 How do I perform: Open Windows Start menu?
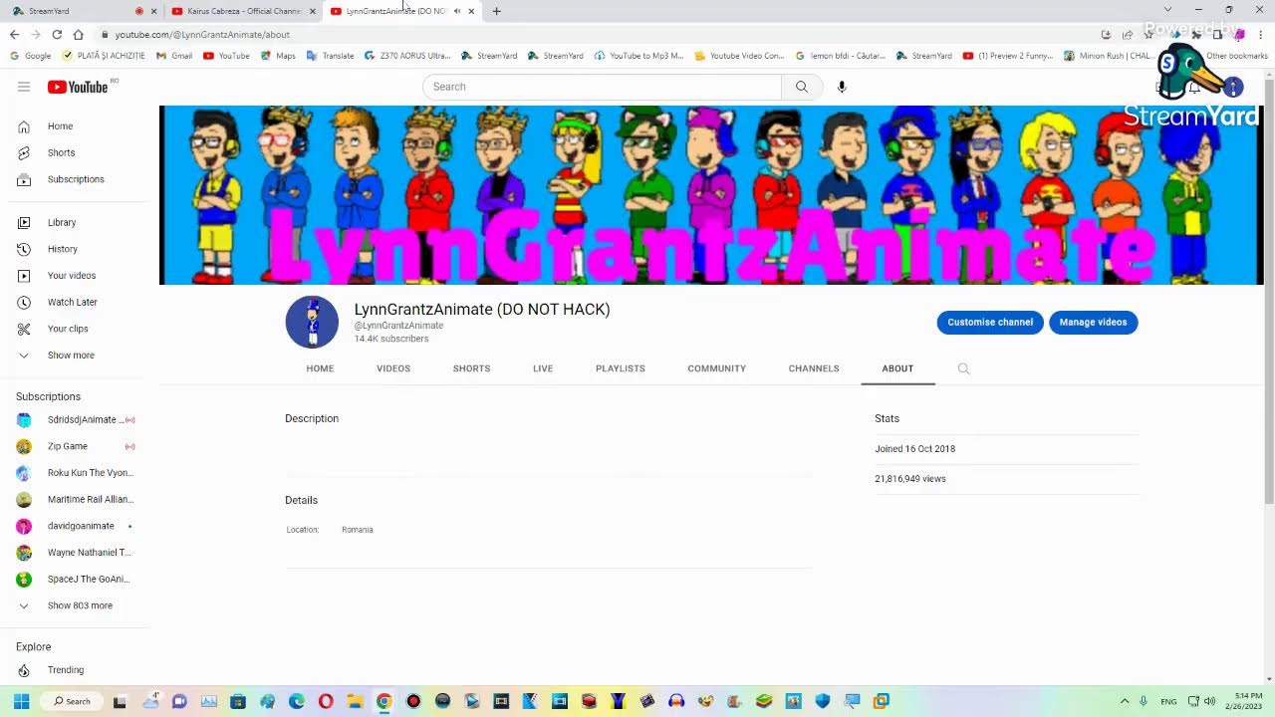click(x=21, y=701)
